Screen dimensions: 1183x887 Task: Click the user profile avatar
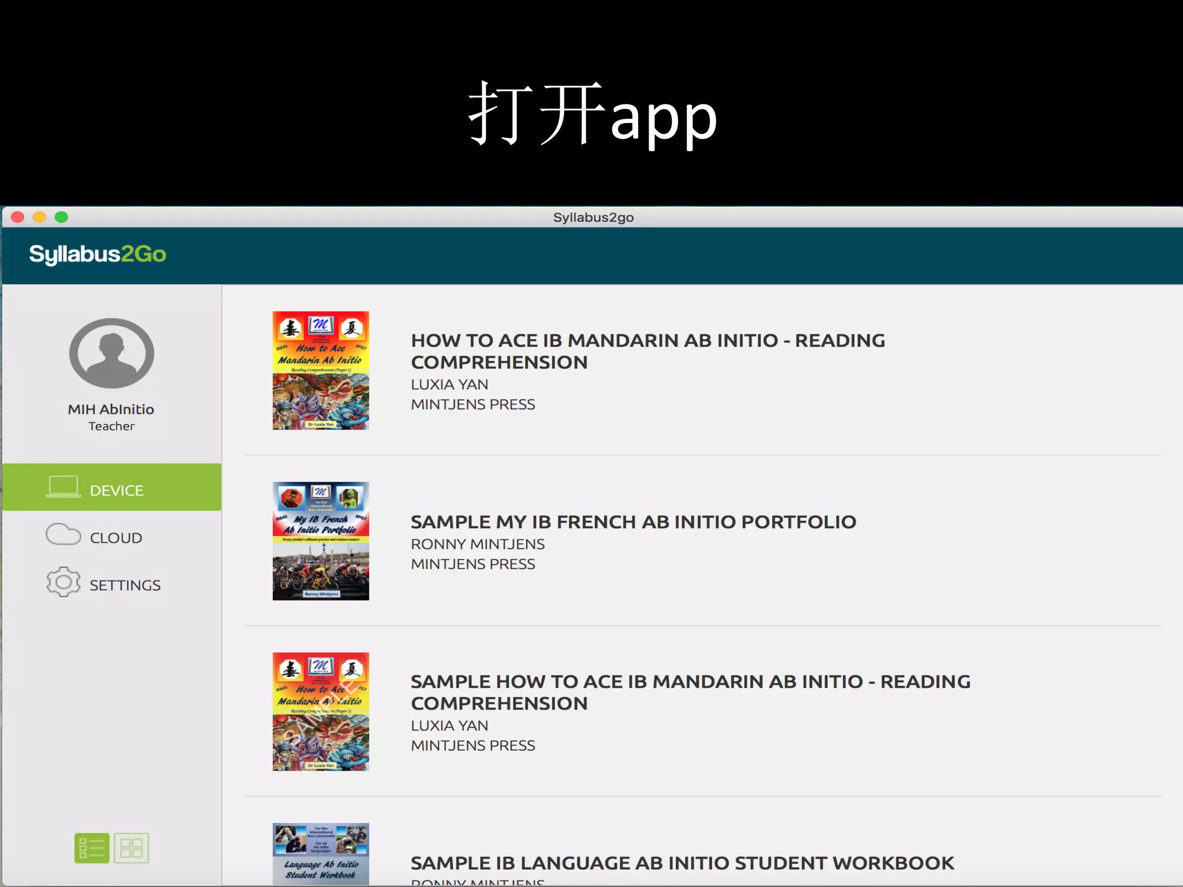pyautogui.click(x=111, y=353)
